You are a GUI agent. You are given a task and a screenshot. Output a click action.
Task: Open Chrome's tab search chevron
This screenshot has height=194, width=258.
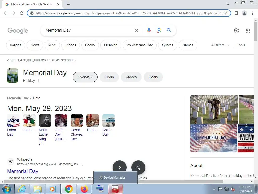pos(228,4)
